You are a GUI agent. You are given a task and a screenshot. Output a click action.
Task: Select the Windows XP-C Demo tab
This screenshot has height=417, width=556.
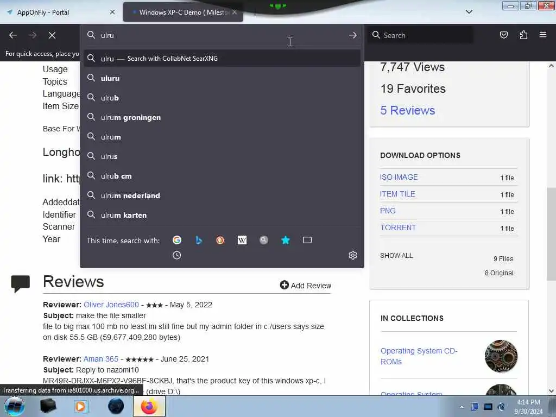[184, 12]
